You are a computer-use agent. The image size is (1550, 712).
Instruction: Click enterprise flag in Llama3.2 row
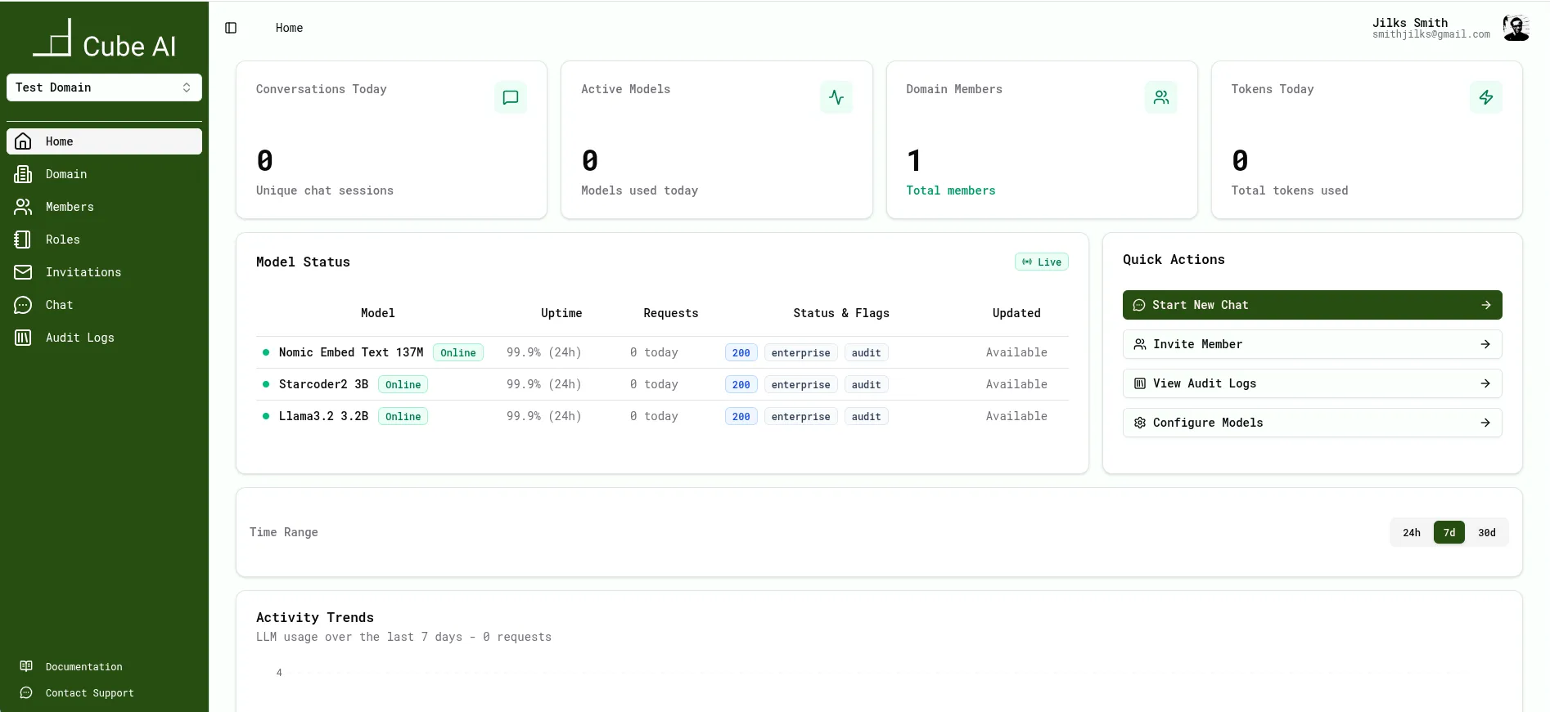pos(800,416)
